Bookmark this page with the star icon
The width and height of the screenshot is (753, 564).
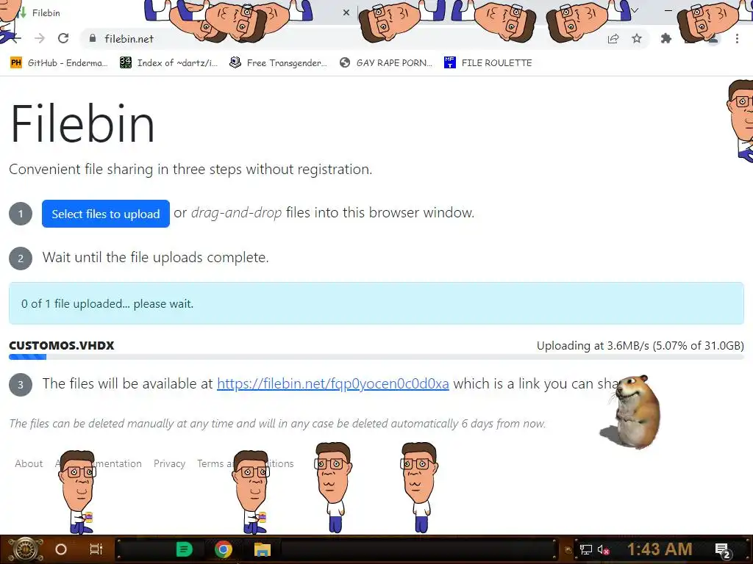pyautogui.click(x=637, y=38)
